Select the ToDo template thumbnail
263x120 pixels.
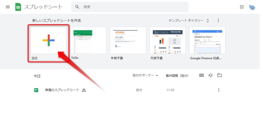(x=88, y=40)
